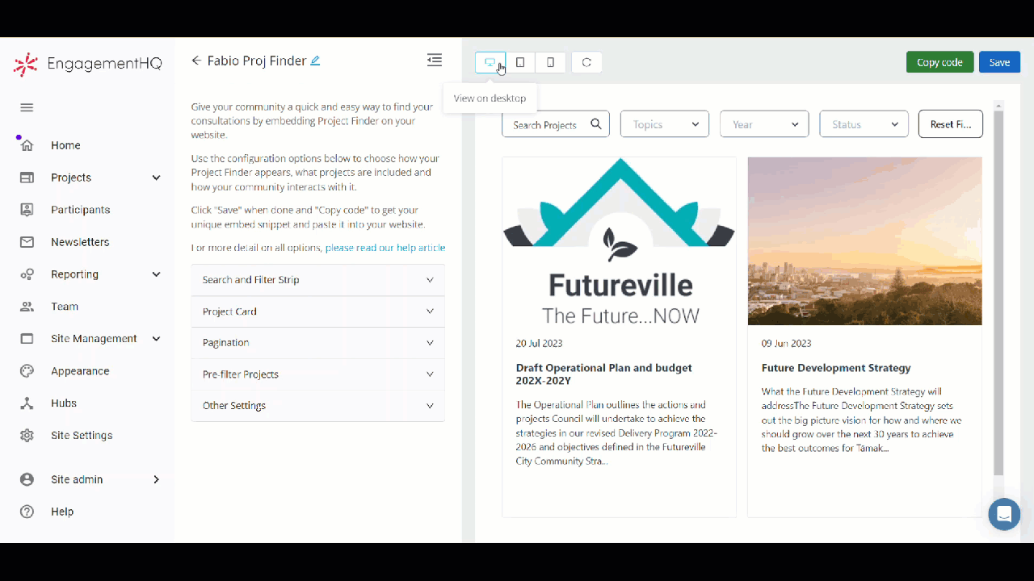Switch to tablet preview
This screenshot has width=1034, height=581.
coord(520,62)
